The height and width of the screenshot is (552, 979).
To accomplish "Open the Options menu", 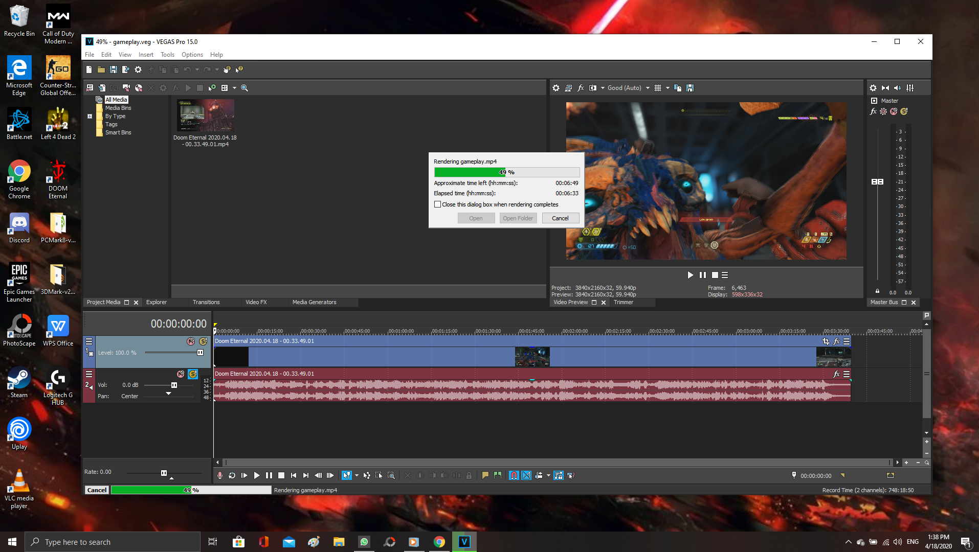I will pyautogui.click(x=192, y=55).
